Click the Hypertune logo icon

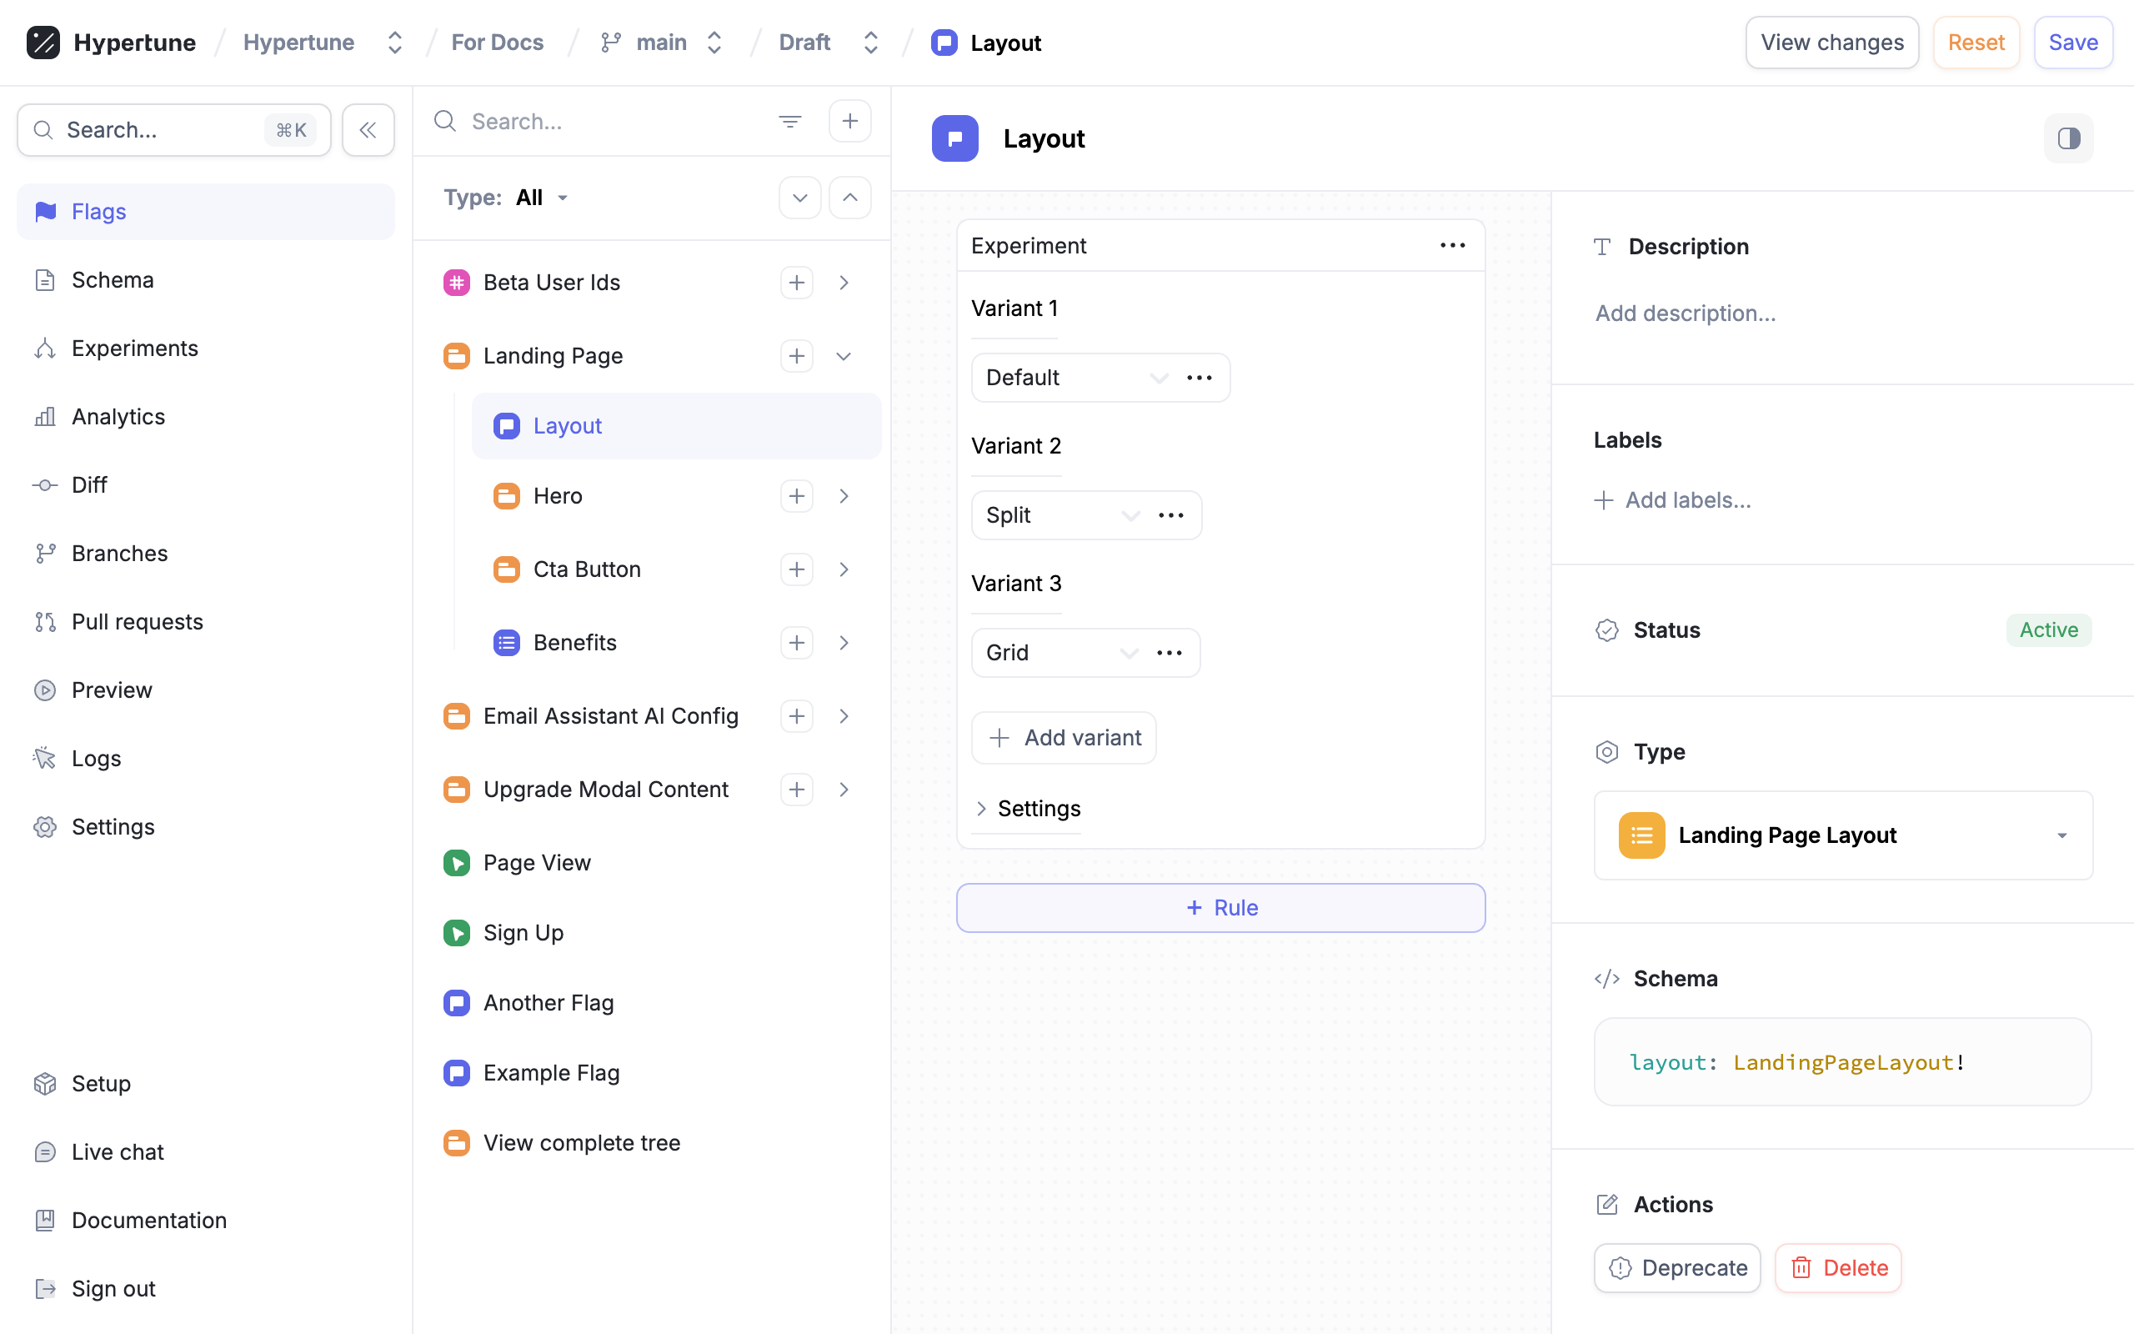[43, 43]
